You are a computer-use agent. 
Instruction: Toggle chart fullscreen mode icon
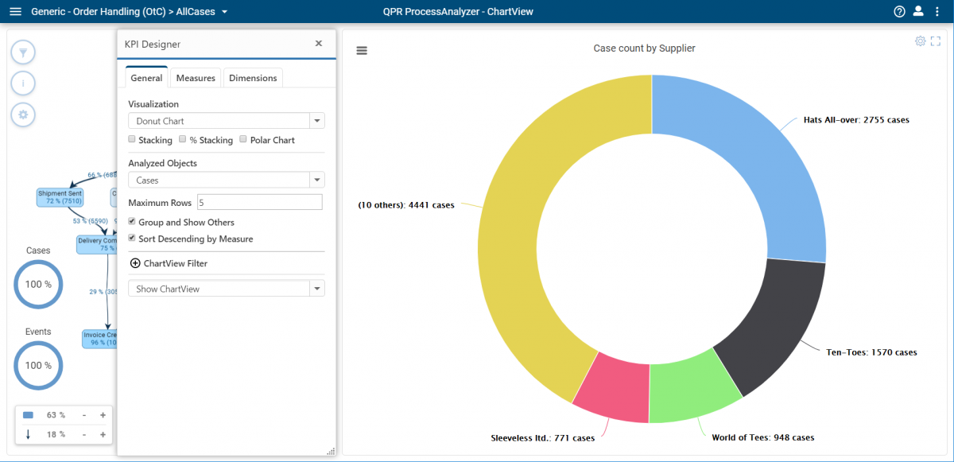[936, 41]
